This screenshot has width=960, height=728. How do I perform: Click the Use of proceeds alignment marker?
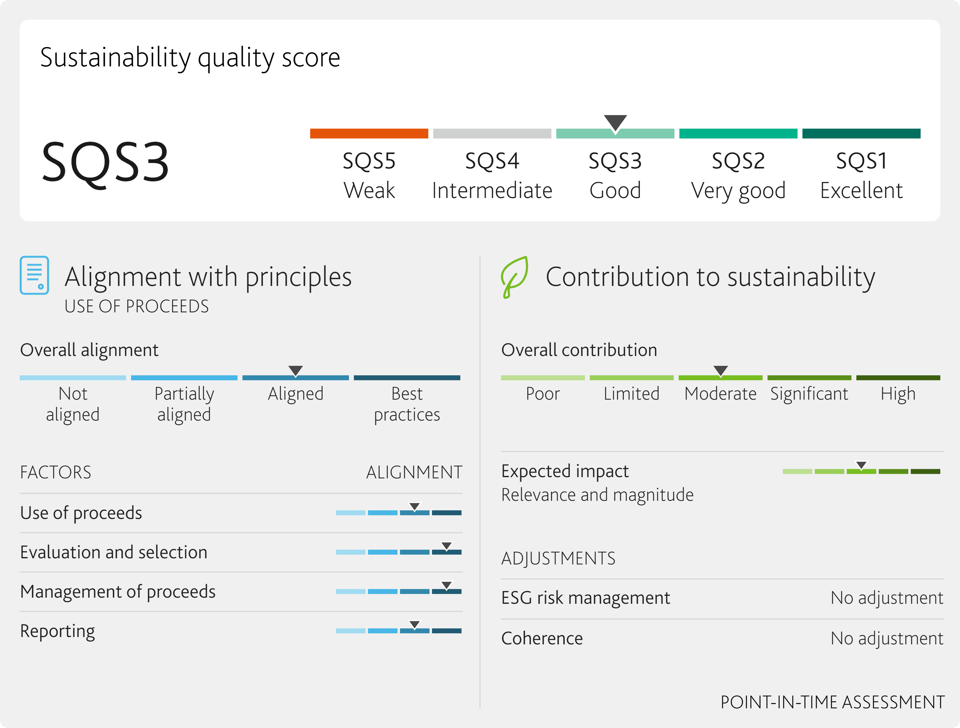pos(414,507)
